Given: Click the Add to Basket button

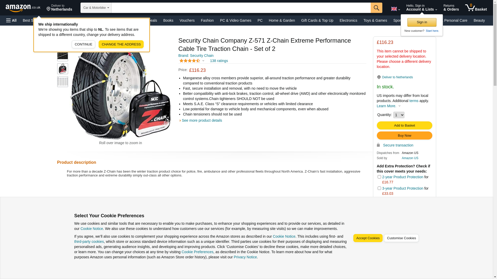Looking at the screenshot, I should click(x=404, y=126).
